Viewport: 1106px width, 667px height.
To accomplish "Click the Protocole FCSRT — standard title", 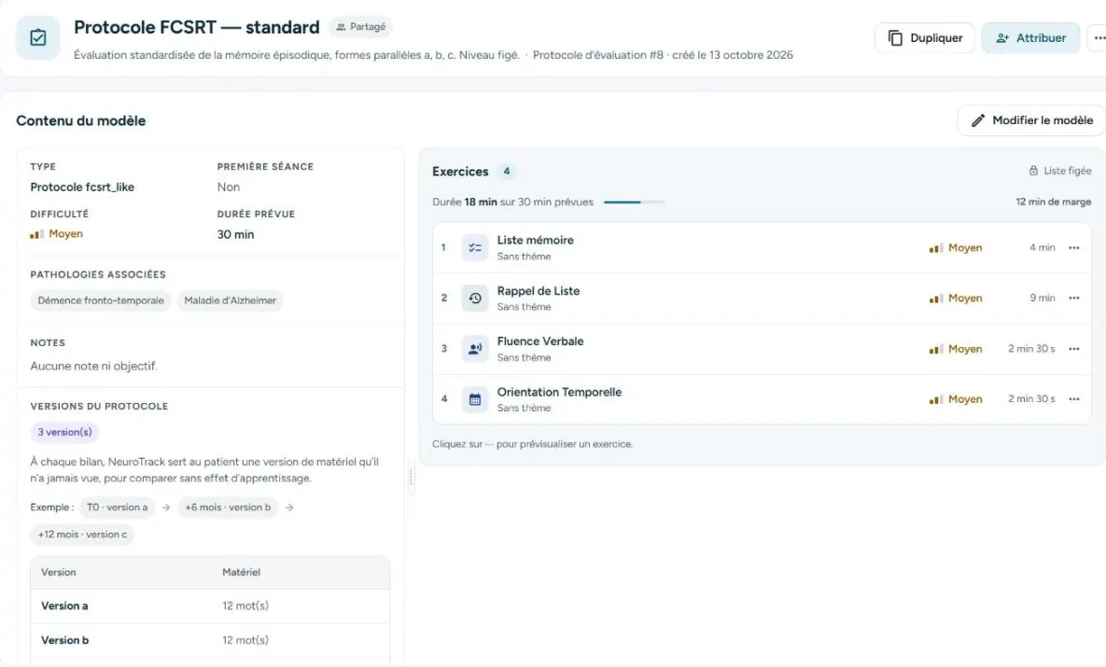I will [x=197, y=27].
